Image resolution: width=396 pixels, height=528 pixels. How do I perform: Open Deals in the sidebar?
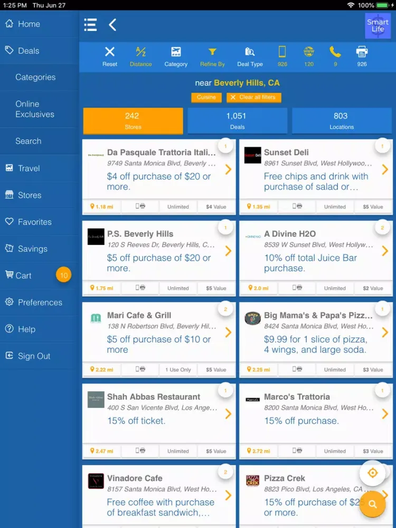pos(40,51)
